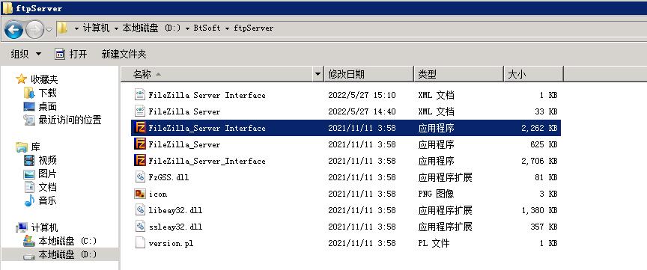Click the 本地磁盘 (C:) drive icon

click(29, 241)
